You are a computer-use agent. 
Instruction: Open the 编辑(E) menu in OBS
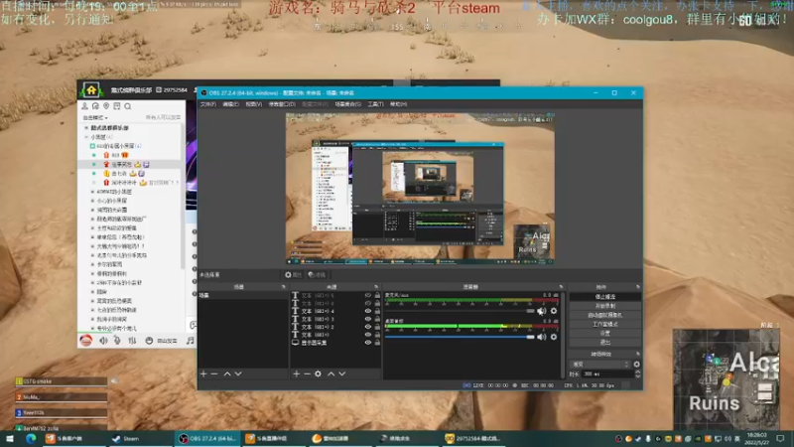click(230, 104)
